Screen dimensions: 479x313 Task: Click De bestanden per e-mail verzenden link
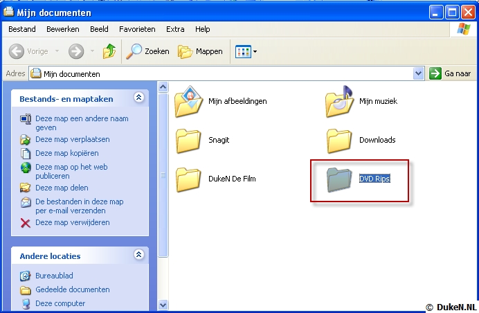pyautogui.click(x=80, y=206)
